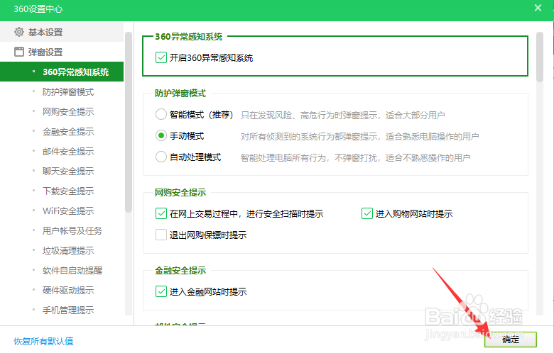Image resolution: width=554 pixels, height=353 pixels.
Task: Click 防护弹窗模式 section heading
Action: (180, 94)
